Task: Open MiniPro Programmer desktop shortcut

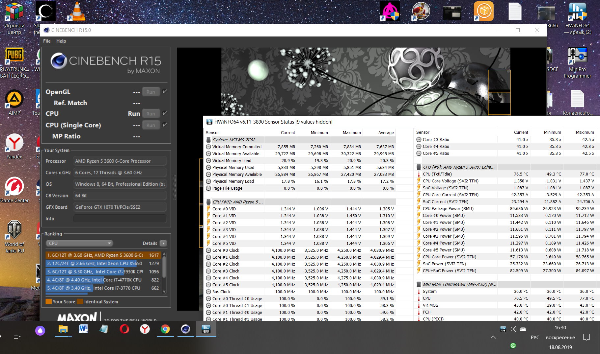Action: pyautogui.click(x=578, y=63)
